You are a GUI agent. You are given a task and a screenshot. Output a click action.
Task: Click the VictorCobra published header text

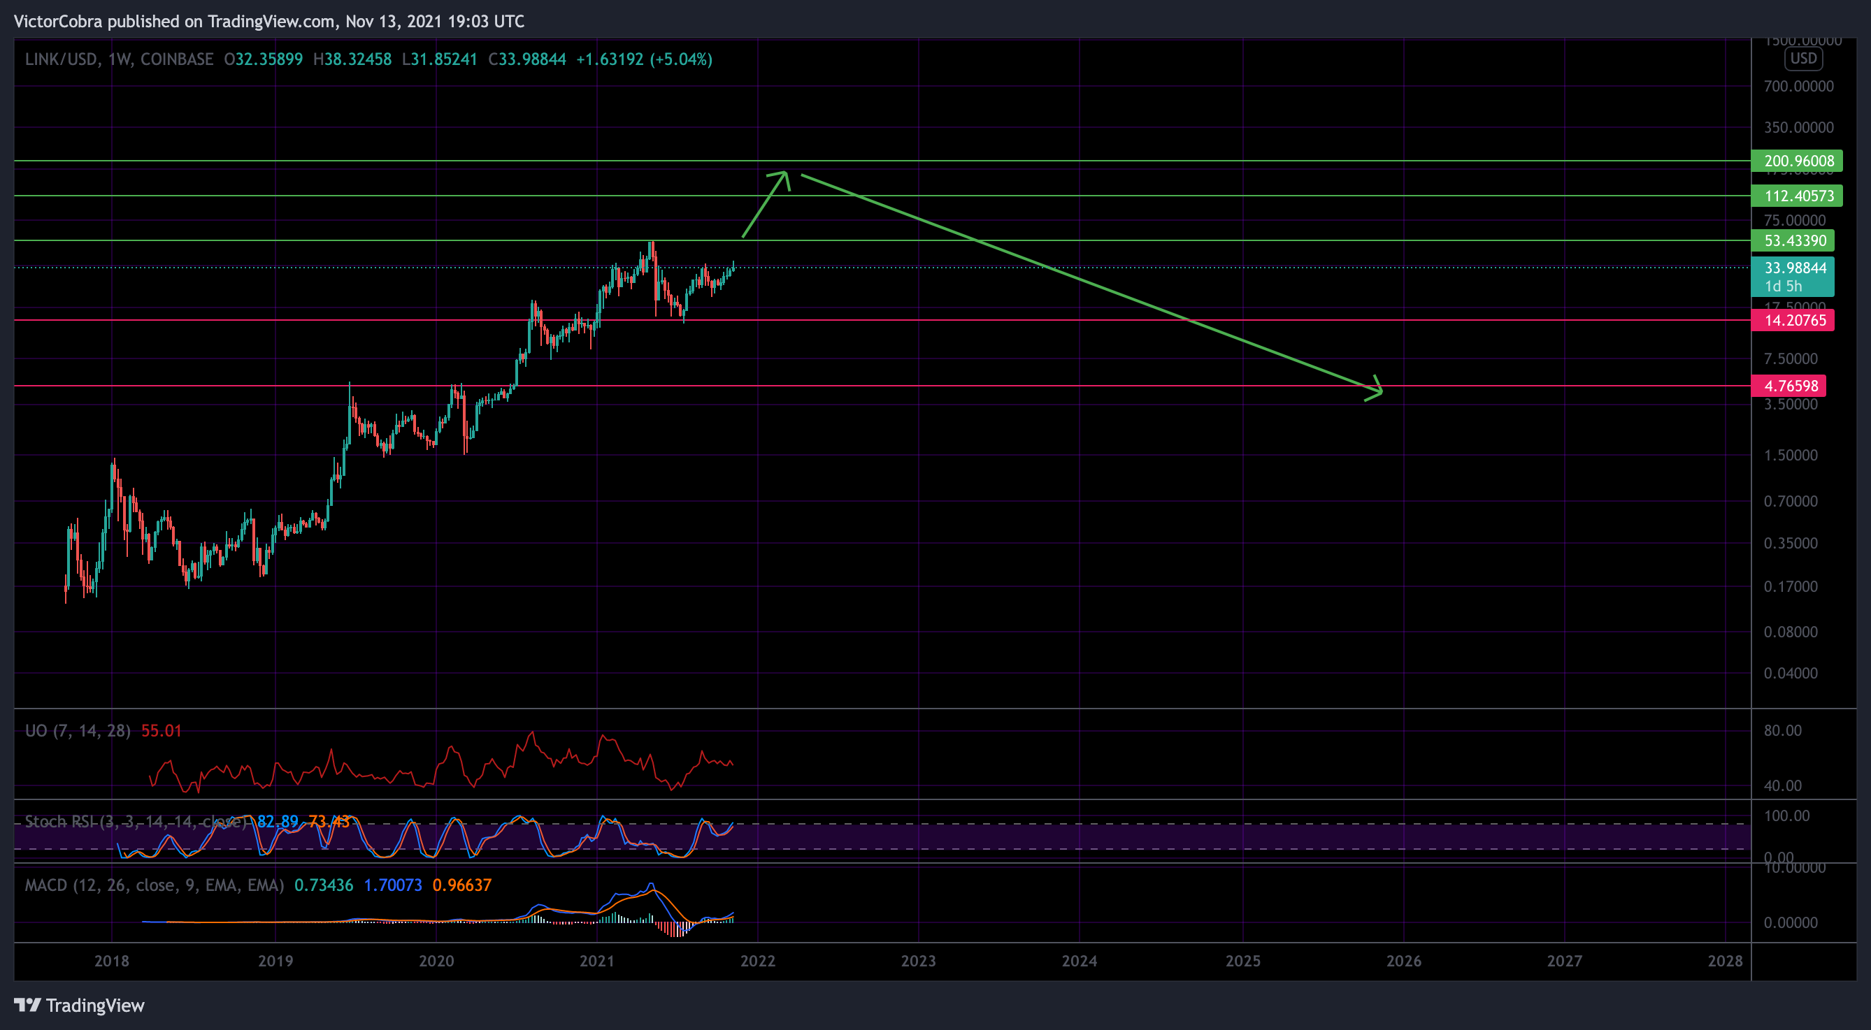point(268,21)
